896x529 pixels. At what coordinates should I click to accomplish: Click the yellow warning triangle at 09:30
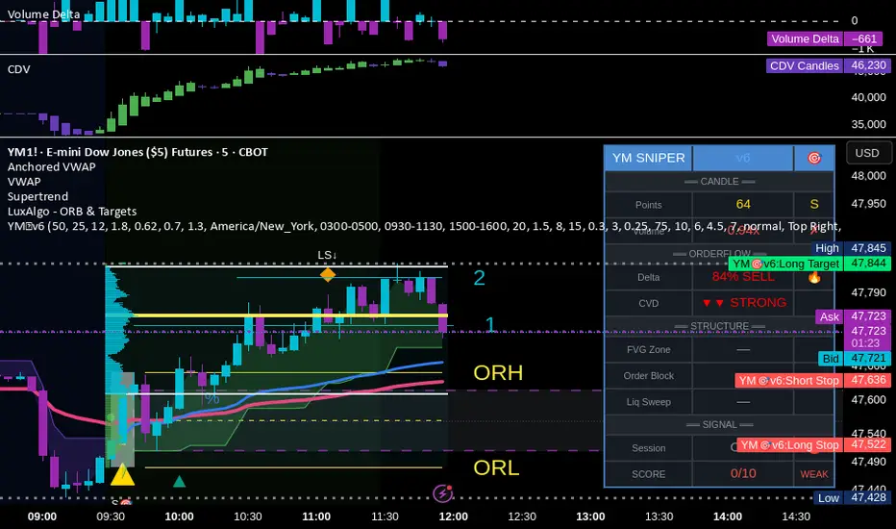(x=122, y=475)
